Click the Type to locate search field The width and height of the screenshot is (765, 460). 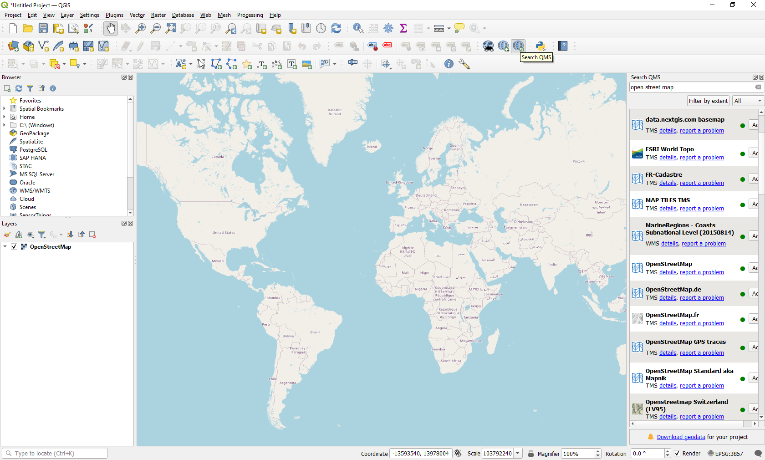pyautogui.click(x=55, y=454)
